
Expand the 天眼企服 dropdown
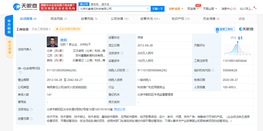(x=210, y=9)
